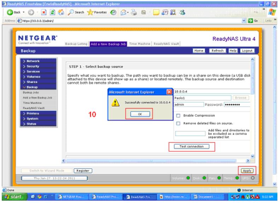Click the horizontal scrollbar of backup panel

pyautogui.click(x=155, y=160)
